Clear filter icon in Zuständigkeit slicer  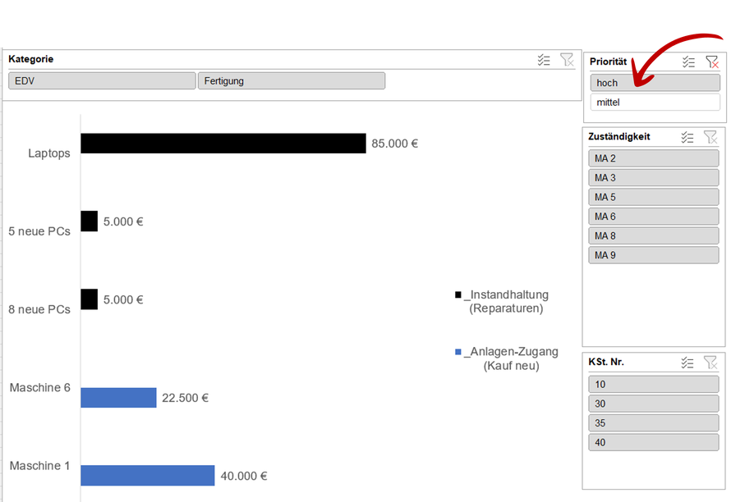click(710, 137)
